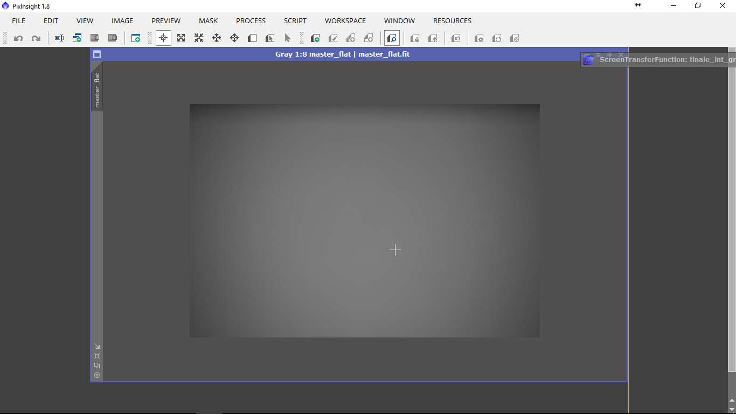This screenshot has width=736, height=414.
Task: Click the Undo arrow in the toolbar
Action: 18,38
